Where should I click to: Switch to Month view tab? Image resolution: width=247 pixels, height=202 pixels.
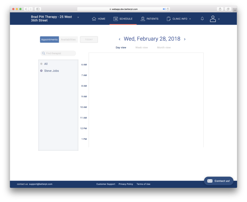(164, 47)
